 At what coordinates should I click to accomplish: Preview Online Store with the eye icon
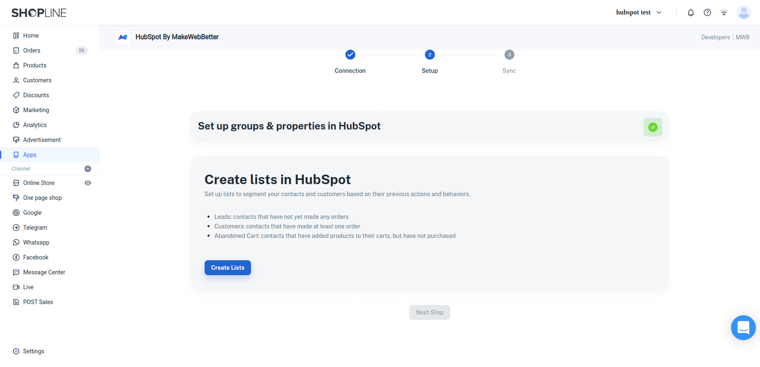(x=88, y=183)
